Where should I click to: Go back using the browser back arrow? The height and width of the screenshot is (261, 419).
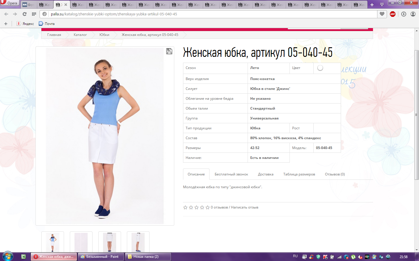click(6, 14)
